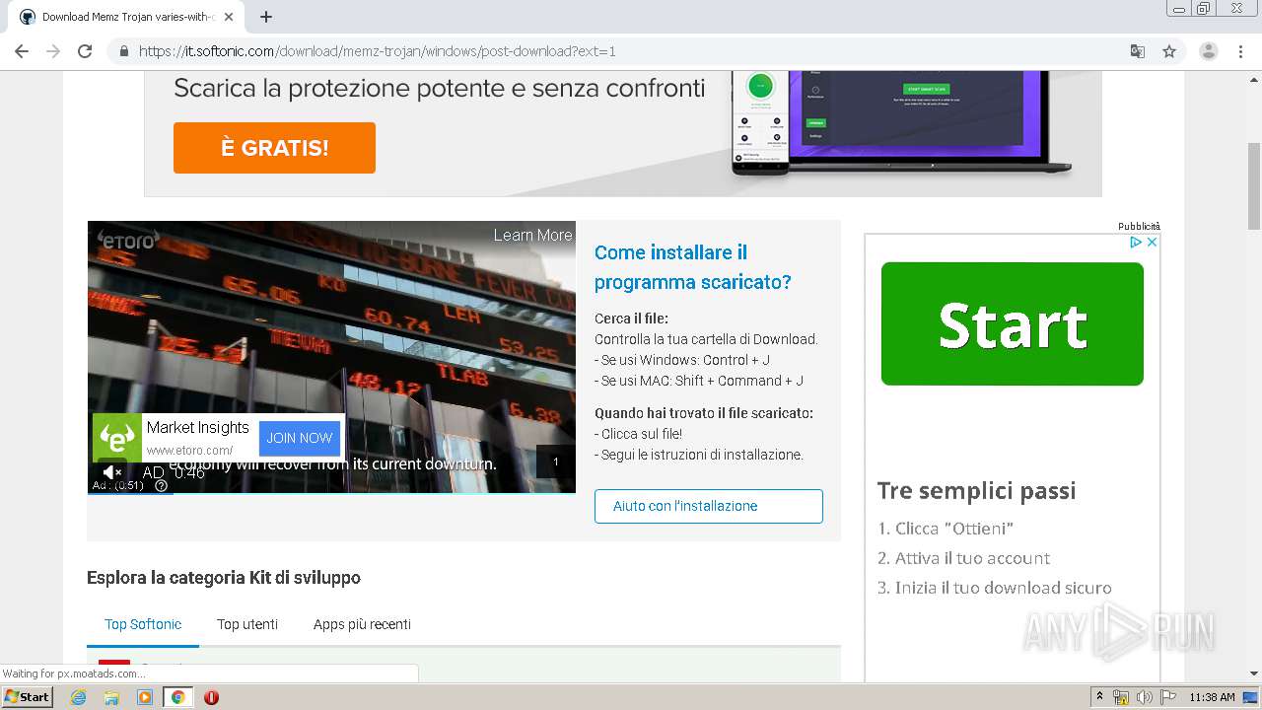Screen dimensions: 1262x710
Task: Open network icon in system tray
Action: pyautogui.click(x=1121, y=697)
